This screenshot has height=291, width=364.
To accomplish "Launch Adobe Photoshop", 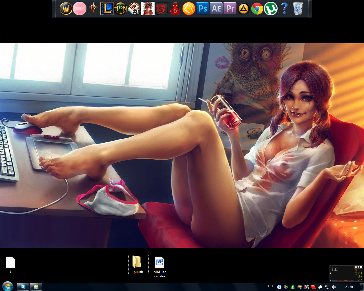I will tap(202, 8).
